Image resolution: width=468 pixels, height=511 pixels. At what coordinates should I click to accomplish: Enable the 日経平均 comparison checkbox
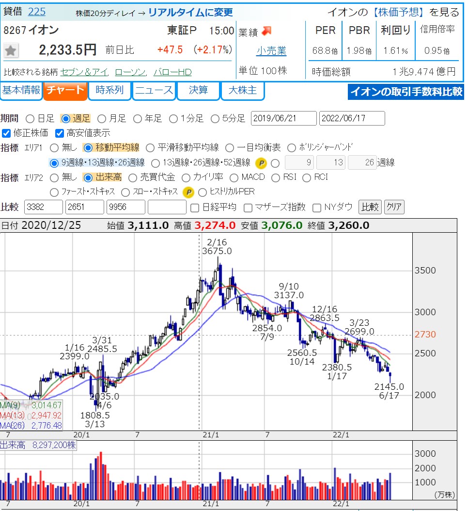(x=195, y=208)
